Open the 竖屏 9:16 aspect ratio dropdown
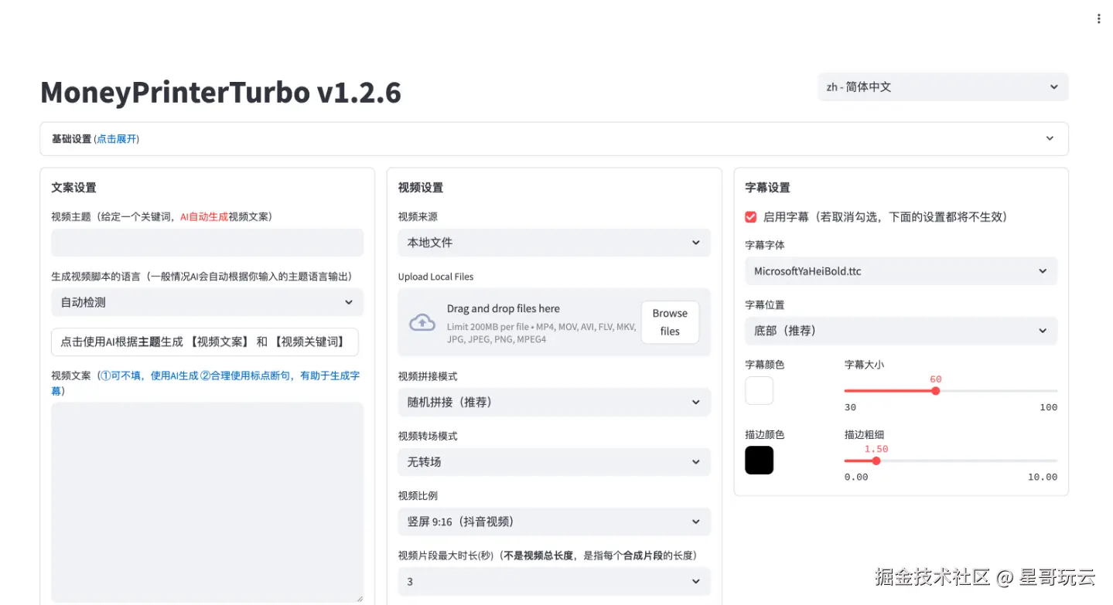The image size is (1113, 605). pyautogui.click(x=554, y=522)
